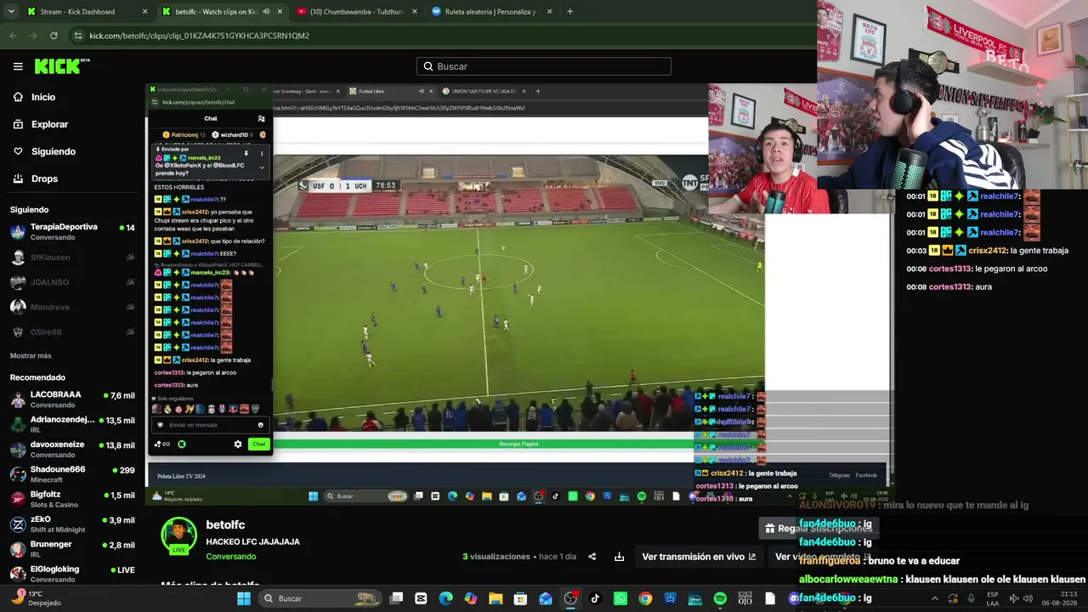
Task: Open davooxeneize recommended channel
Action: coord(72,449)
